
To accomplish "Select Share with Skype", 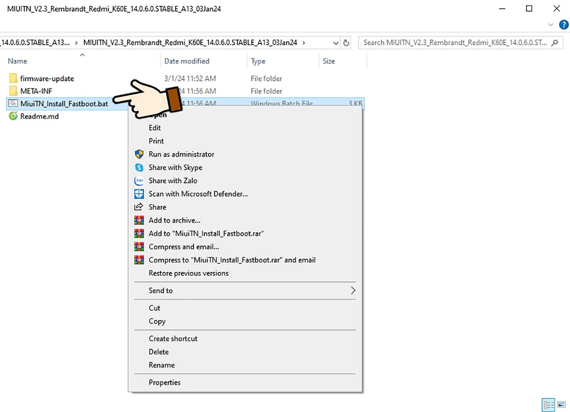I will click(x=176, y=168).
